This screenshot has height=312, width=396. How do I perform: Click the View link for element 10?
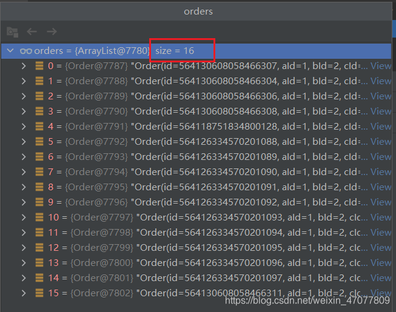coord(381,217)
